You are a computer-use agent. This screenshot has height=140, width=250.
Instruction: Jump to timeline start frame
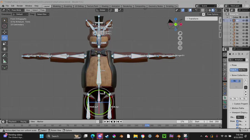[x=105, y=121]
